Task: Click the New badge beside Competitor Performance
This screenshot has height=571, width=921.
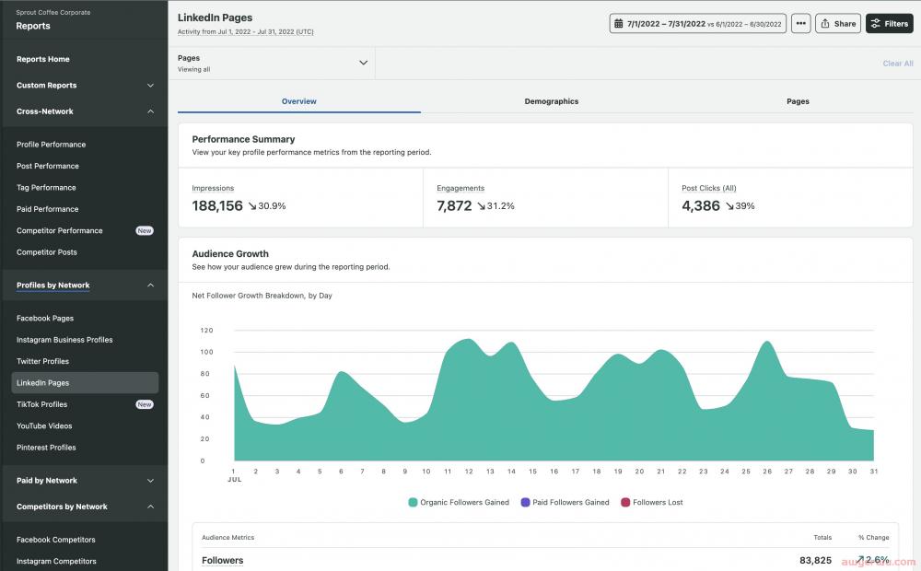Action: pyautogui.click(x=145, y=231)
